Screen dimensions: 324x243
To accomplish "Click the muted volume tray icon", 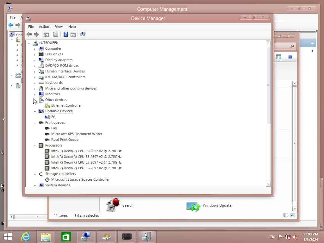I will [x=296, y=237].
